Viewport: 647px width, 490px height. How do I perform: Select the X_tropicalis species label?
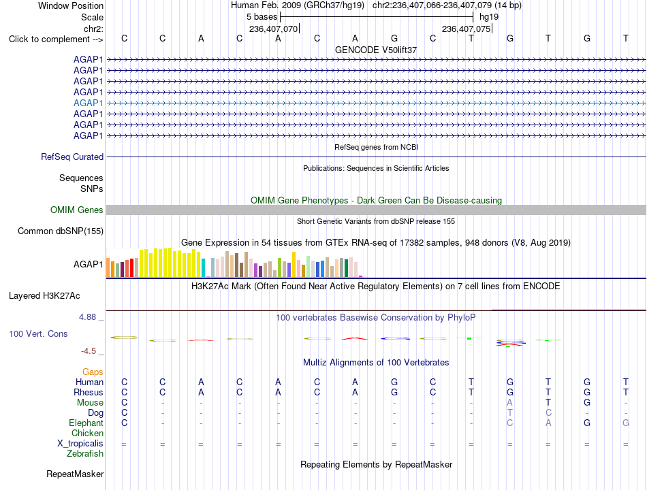(80, 444)
